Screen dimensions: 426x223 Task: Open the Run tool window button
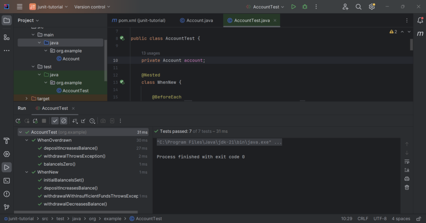coord(7,167)
